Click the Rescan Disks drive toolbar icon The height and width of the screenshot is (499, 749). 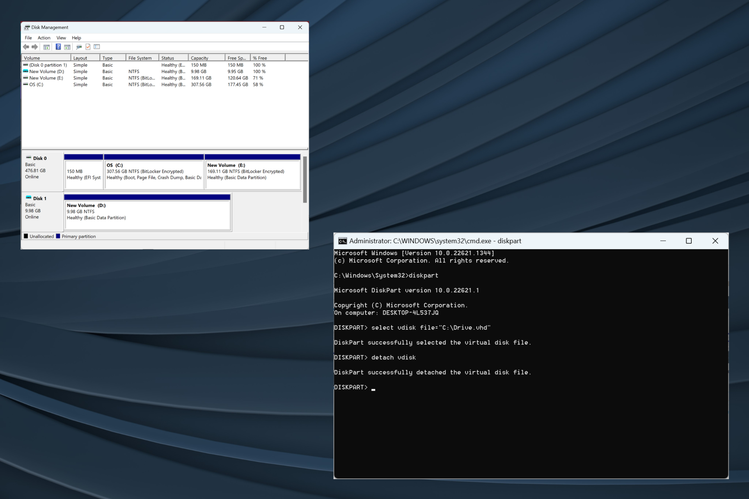(x=79, y=47)
